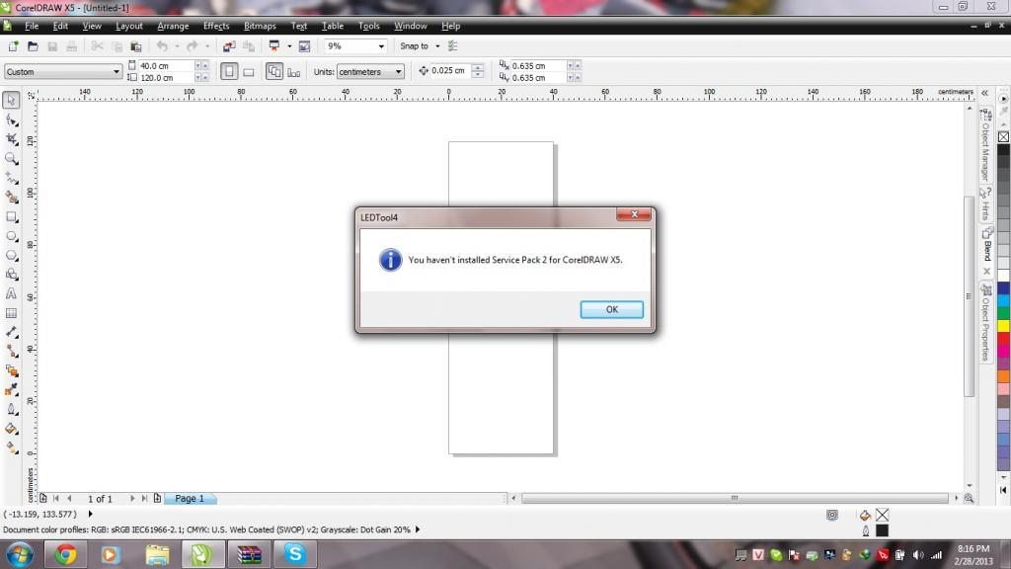Select the Table tool
The height and width of the screenshot is (569, 1011).
point(11,313)
